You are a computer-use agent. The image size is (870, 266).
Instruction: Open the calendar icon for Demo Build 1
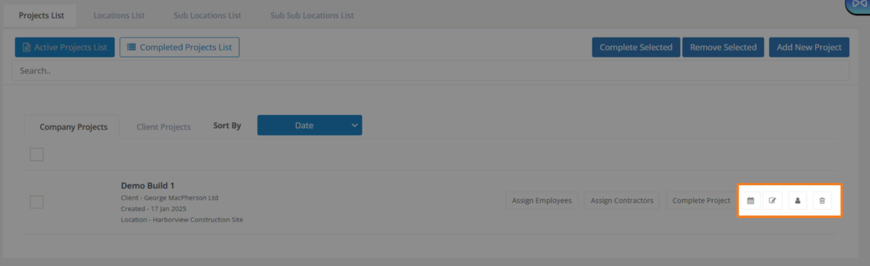click(750, 200)
